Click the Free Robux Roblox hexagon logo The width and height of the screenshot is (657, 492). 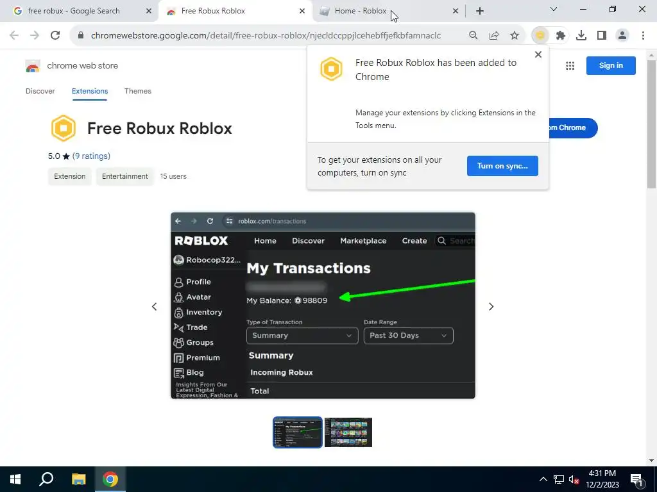pos(64,128)
